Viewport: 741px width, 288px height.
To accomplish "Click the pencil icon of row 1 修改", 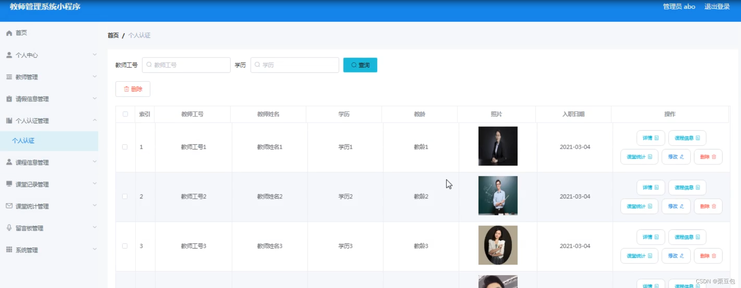I will coord(682,157).
